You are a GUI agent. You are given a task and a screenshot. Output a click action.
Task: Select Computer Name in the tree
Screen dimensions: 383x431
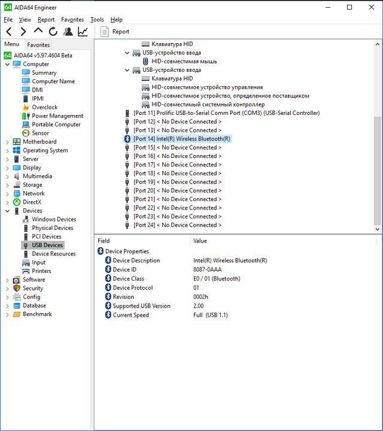(x=53, y=81)
